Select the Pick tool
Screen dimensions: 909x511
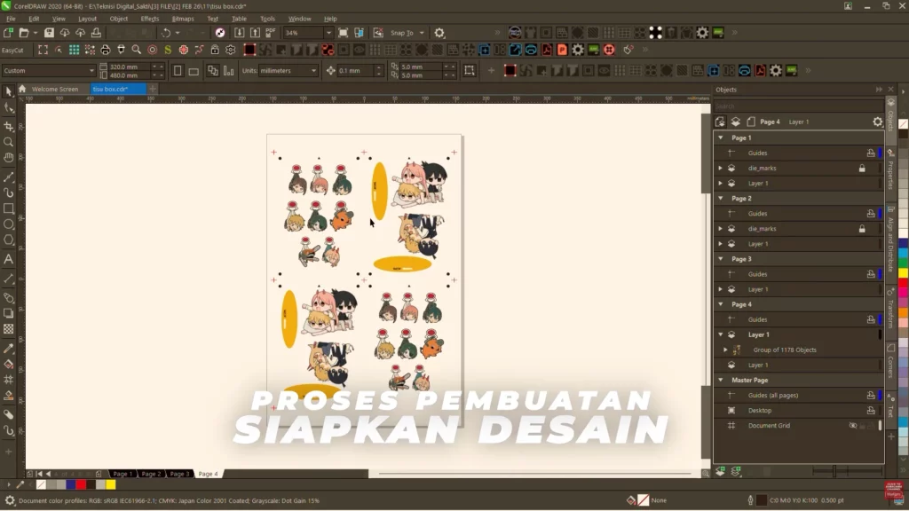coord(8,91)
